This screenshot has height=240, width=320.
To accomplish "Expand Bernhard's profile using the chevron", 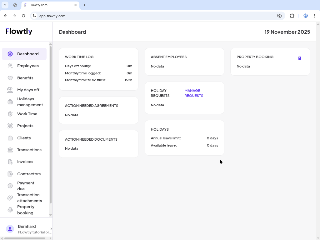I will (x=51, y=228).
